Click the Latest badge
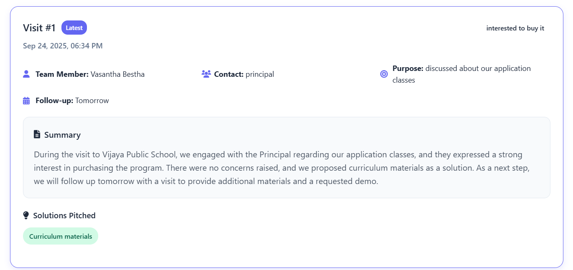 74,28
